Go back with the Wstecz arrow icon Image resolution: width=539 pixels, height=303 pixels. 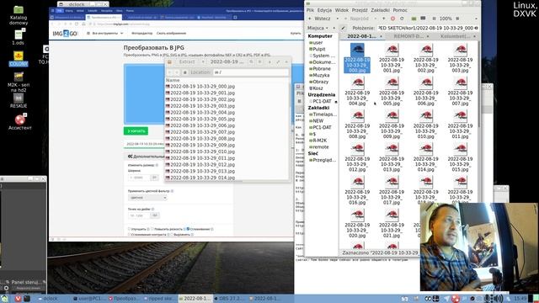click(310, 19)
